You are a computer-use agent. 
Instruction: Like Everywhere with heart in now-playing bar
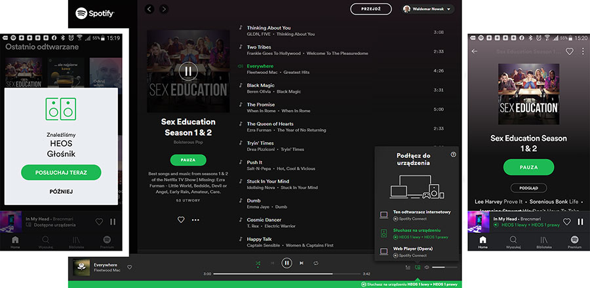129,267
